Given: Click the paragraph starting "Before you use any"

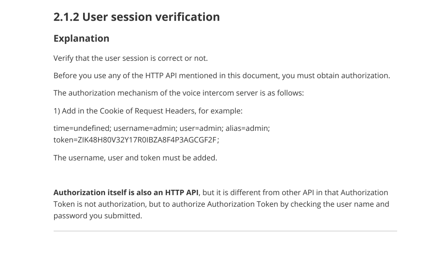Looking at the screenshot, I should pos(222,76).
